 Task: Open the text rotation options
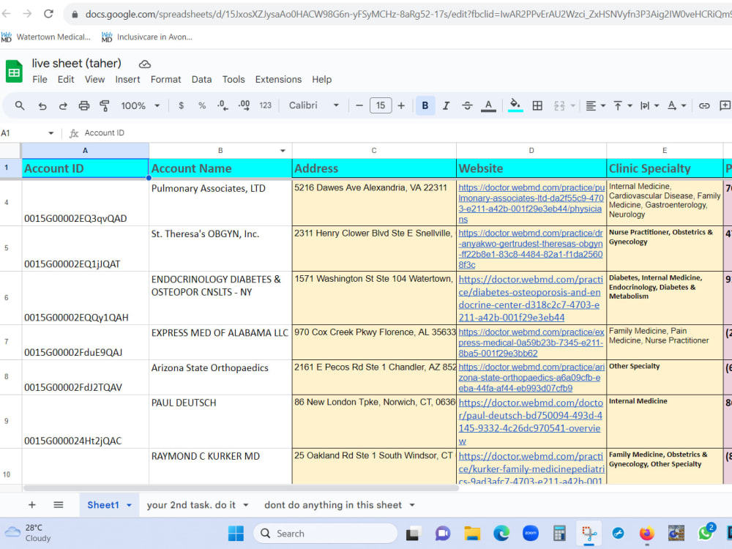[674, 105]
